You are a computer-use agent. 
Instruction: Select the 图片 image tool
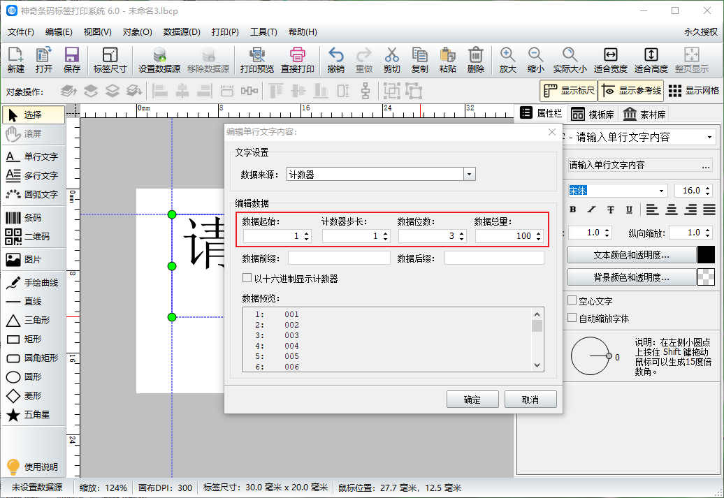point(34,259)
